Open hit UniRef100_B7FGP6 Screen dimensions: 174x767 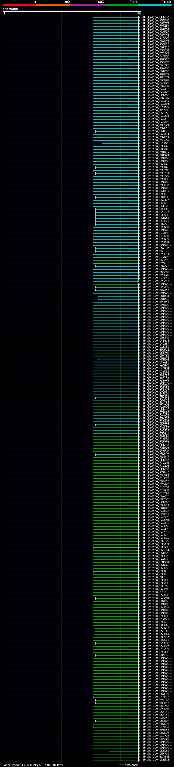coord(156,26)
